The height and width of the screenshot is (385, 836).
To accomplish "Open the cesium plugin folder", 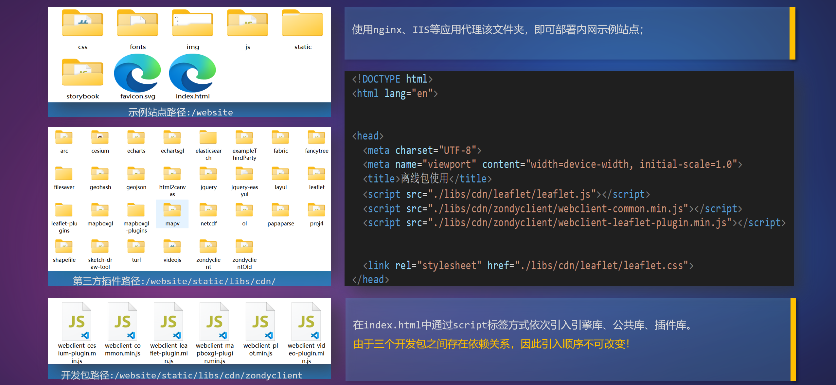I will coord(100,137).
